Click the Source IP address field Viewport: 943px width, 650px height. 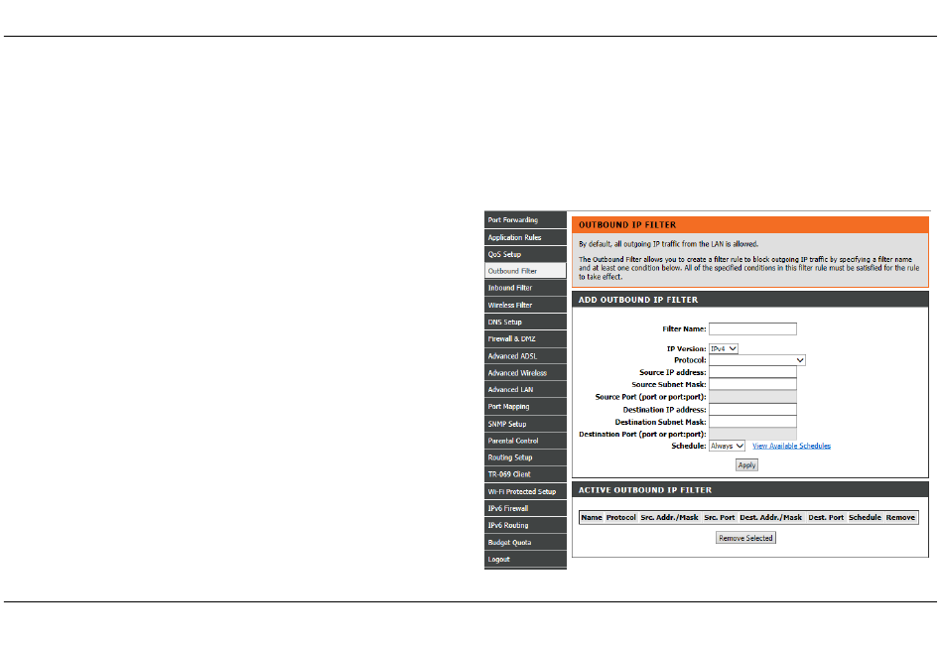click(752, 372)
